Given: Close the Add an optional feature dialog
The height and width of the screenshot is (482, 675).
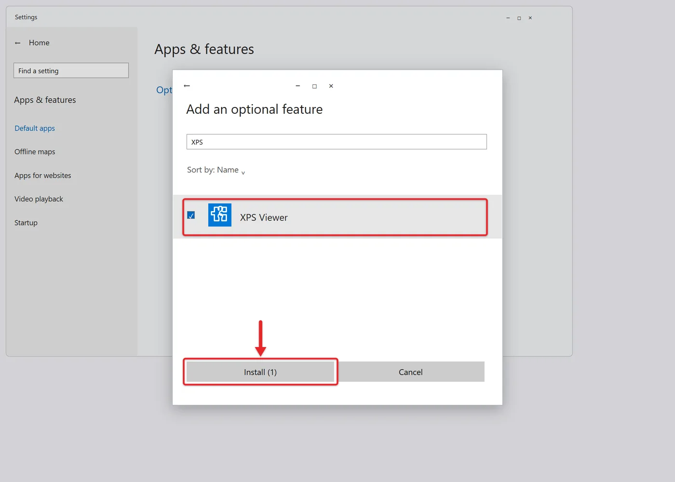Looking at the screenshot, I should 331,86.
